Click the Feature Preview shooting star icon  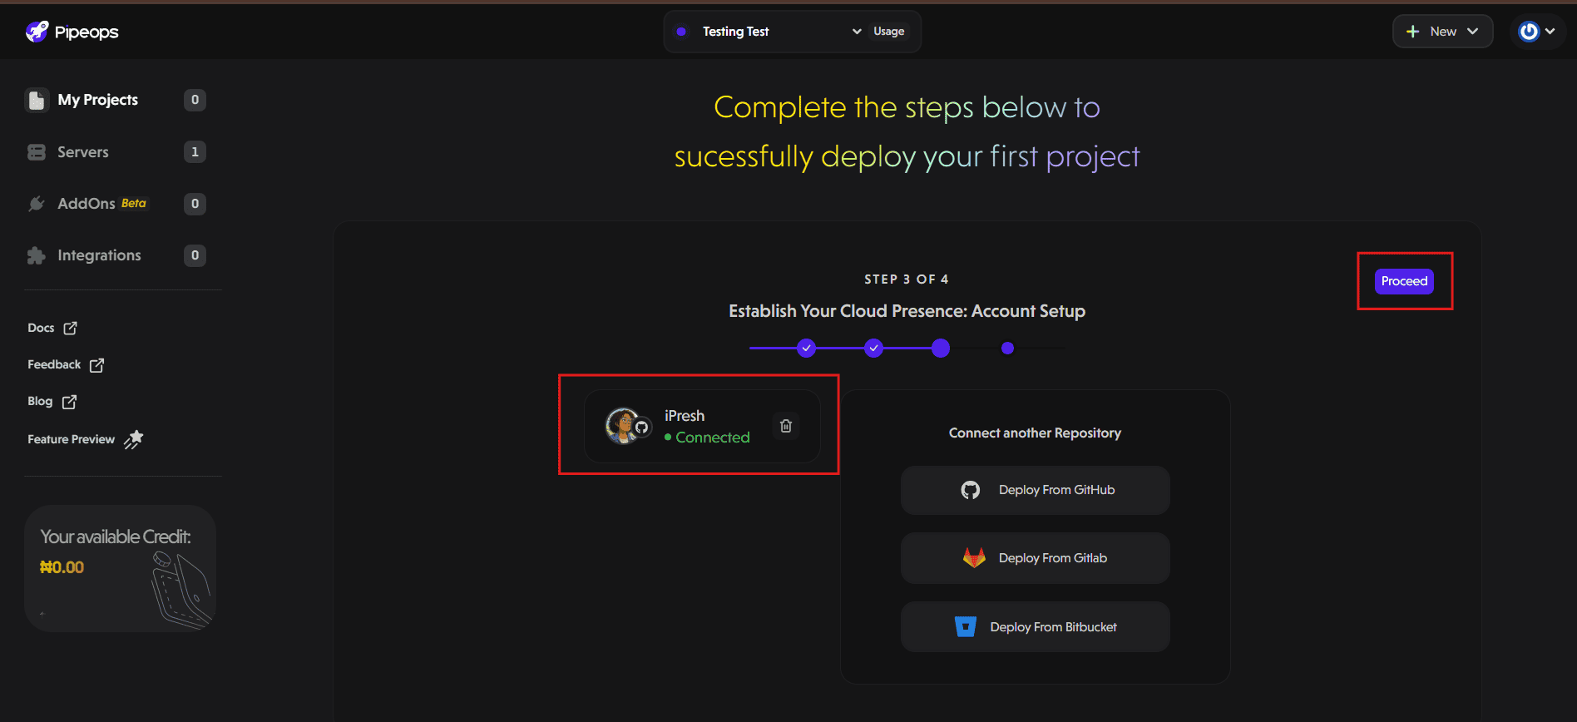[x=134, y=439]
